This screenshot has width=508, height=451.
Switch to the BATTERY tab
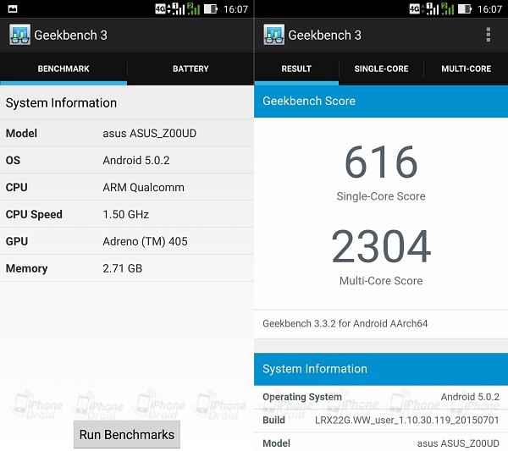tap(190, 69)
